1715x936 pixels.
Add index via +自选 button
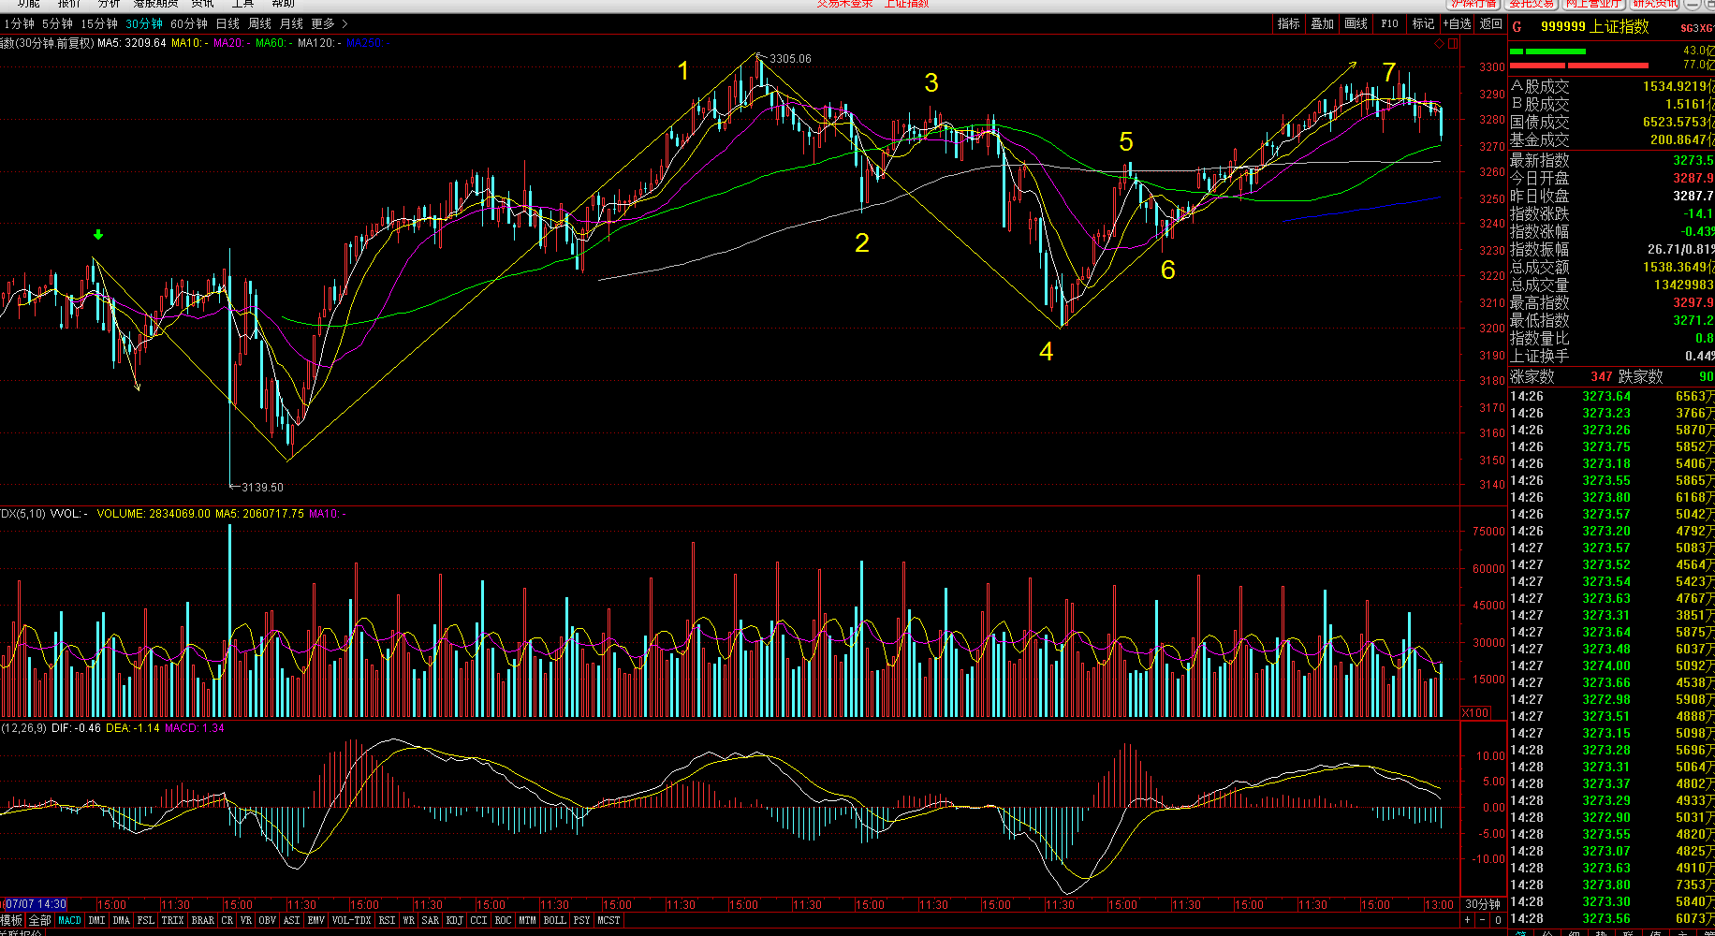coord(1458,24)
